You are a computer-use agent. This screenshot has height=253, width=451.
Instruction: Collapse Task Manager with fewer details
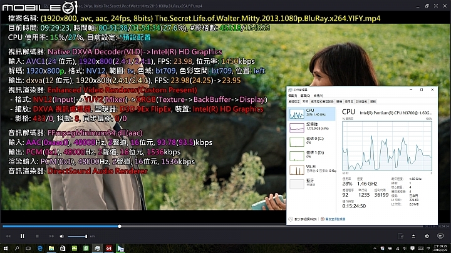point(303,219)
